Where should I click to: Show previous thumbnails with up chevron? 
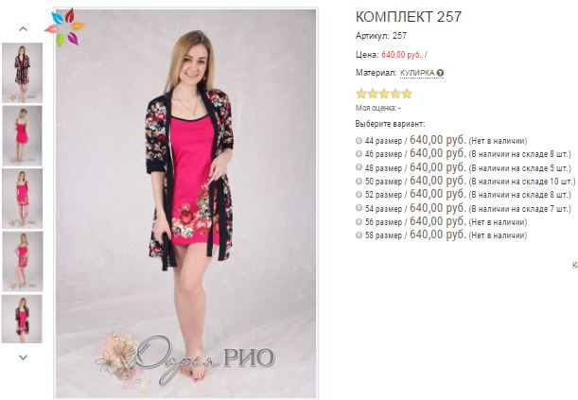click(23, 28)
